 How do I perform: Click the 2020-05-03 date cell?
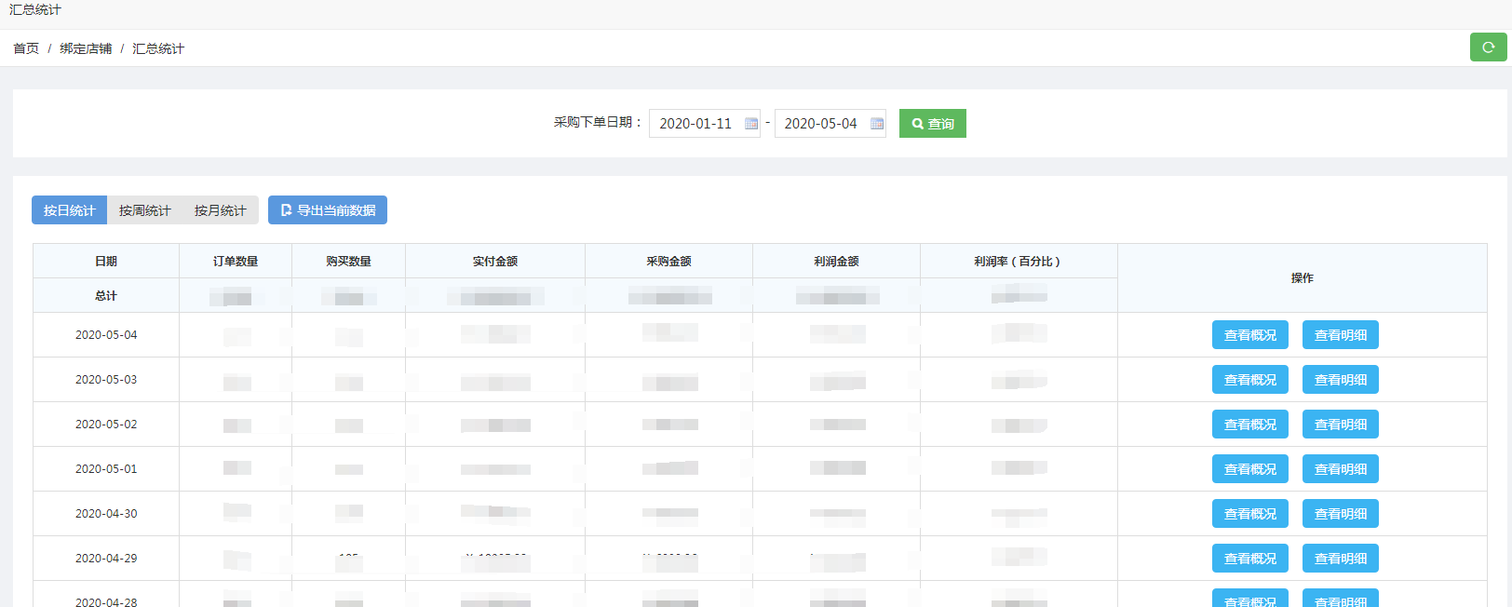[106, 380]
